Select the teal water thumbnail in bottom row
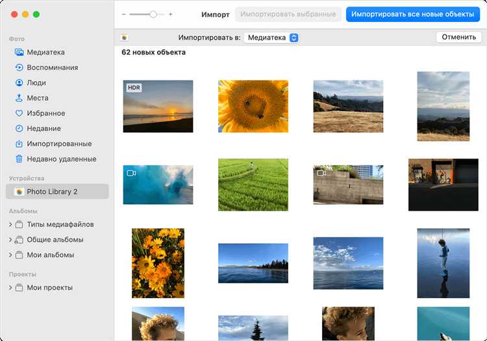This screenshot has width=487, height=341. (x=443, y=323)
